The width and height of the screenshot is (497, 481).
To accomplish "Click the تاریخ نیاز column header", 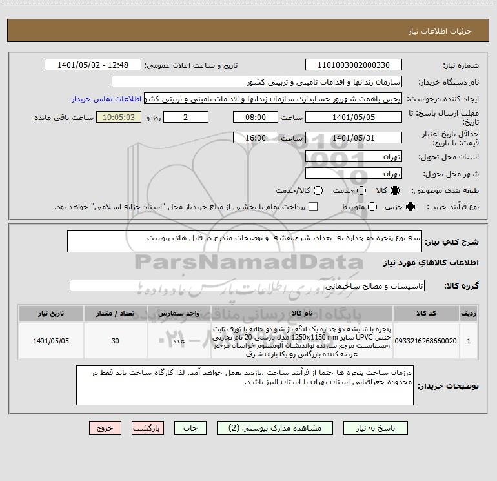I will pos(51,313).
